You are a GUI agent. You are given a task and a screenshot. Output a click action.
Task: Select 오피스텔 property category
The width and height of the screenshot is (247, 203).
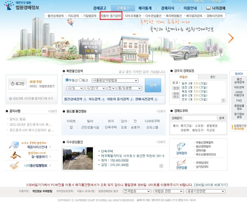[152, 127]
